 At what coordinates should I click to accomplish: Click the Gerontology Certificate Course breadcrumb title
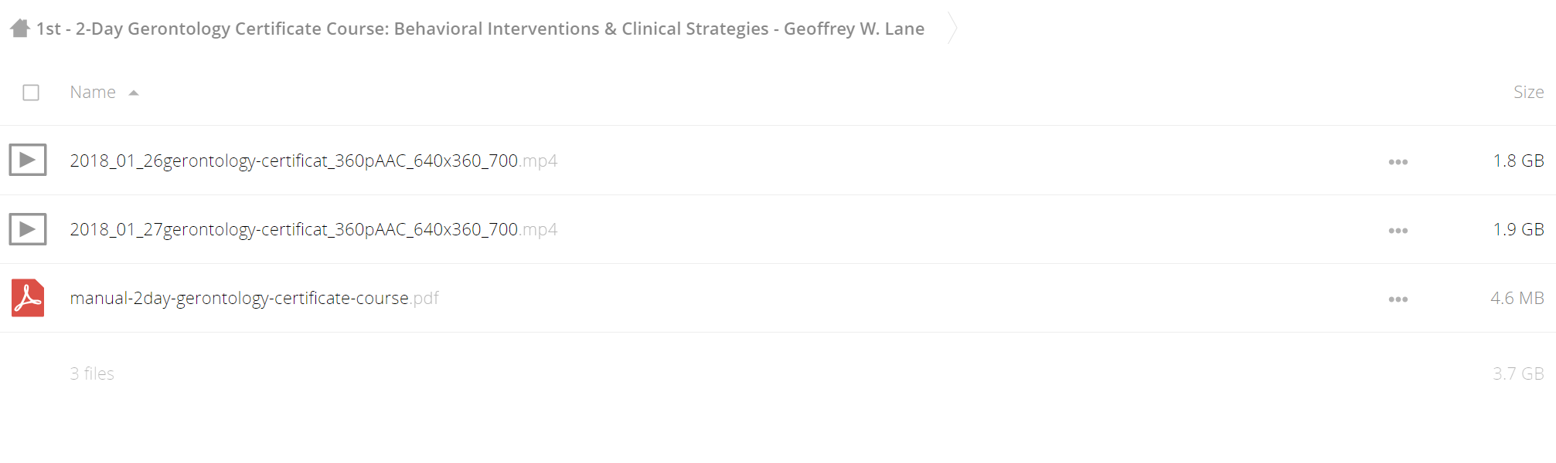click(x=480, y=29)
